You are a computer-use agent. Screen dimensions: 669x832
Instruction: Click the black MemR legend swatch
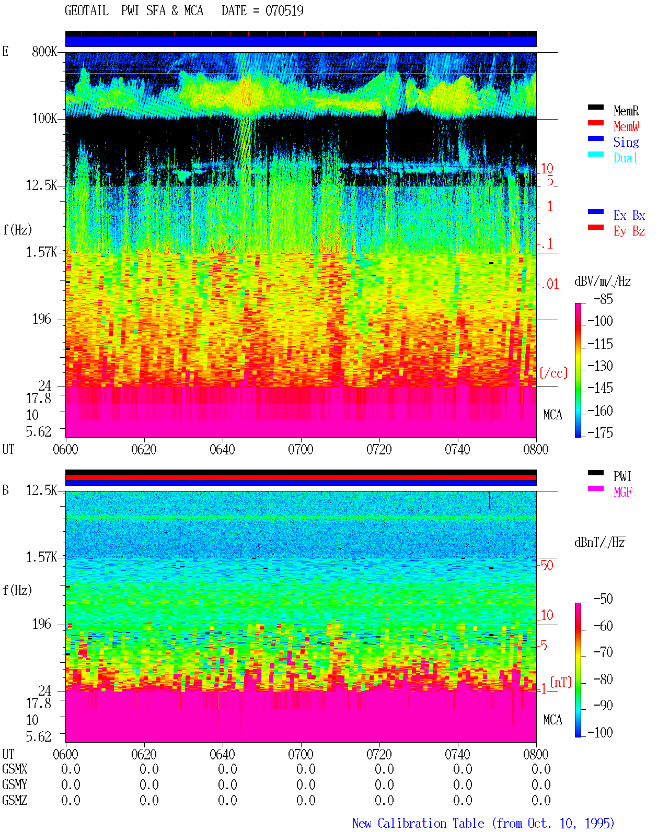(596, 107)
